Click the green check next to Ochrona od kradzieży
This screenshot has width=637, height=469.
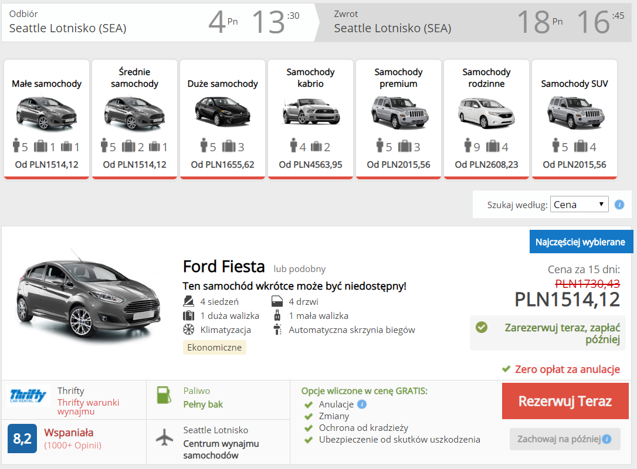click(309, 428)
